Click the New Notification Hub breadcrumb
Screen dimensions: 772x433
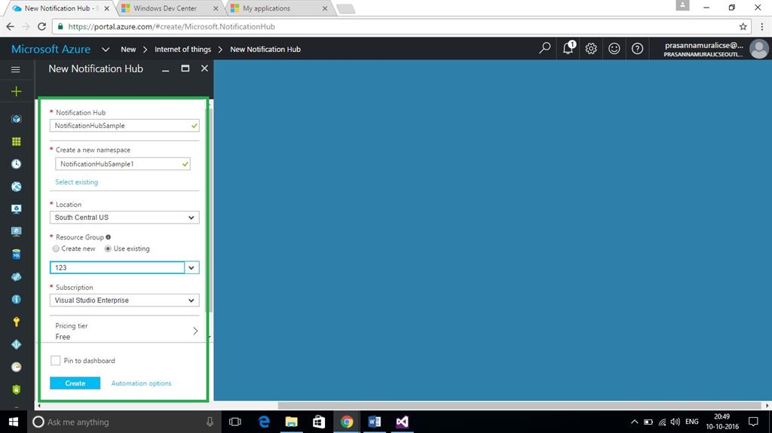[265, 49]
